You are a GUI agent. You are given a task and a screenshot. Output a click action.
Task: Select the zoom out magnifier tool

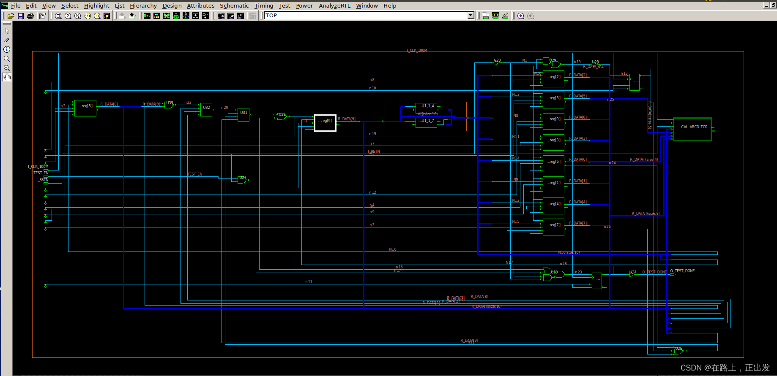(x=7, y=68)
